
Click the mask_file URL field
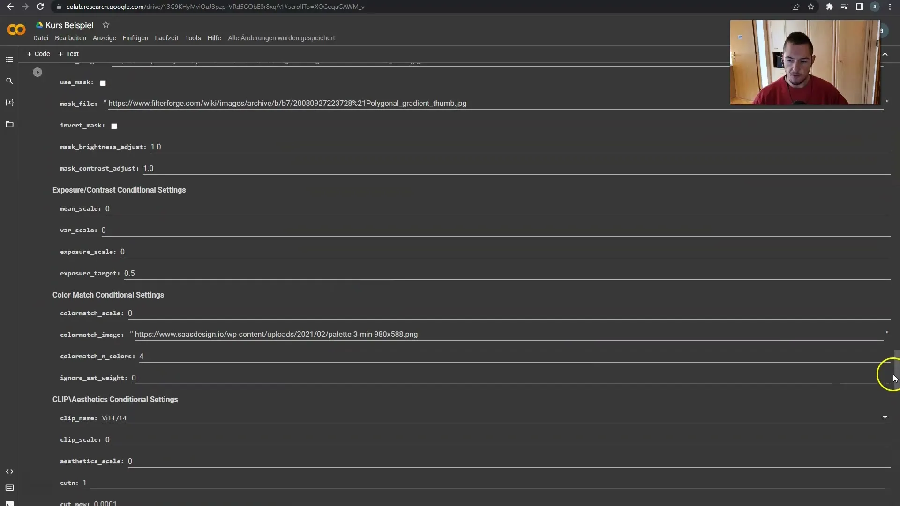coord(495,103)
